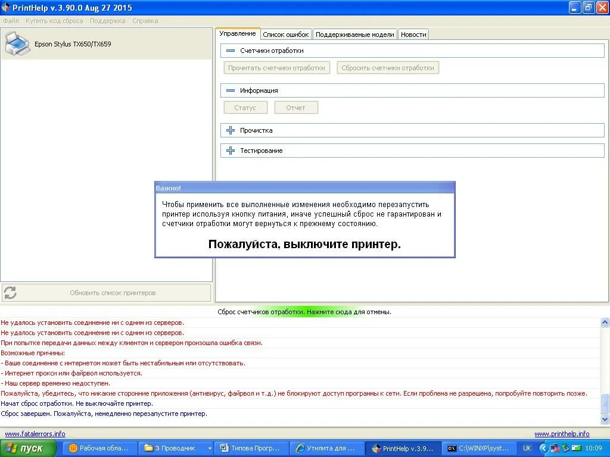610x457 pixels.
Task: Switch to the Управление tab
Action: 238,33
